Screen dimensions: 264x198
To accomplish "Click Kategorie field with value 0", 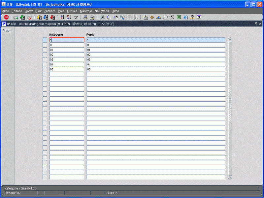I will [x=67, y=45].
